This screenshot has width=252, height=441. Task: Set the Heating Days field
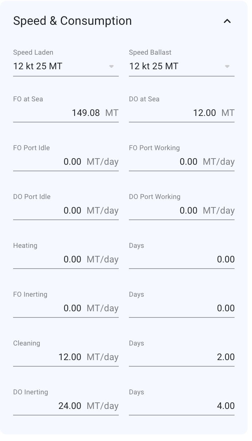click(x=181, y=259)
